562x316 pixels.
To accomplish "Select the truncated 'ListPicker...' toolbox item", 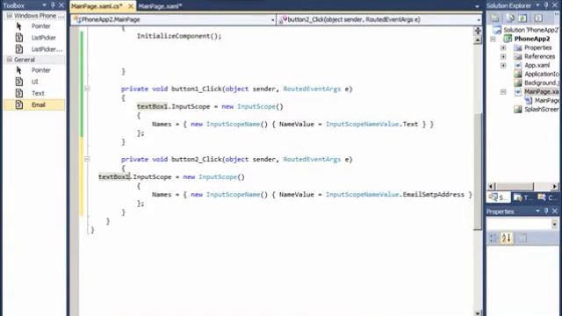I will tap(34, 49).
